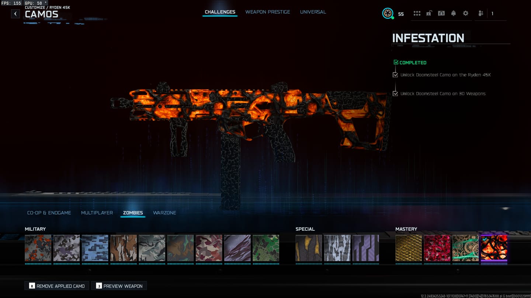Select the blue digital Military camo

95,248
